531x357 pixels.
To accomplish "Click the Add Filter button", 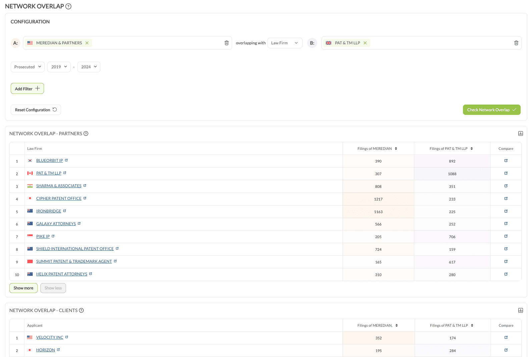I will (27, 89).
